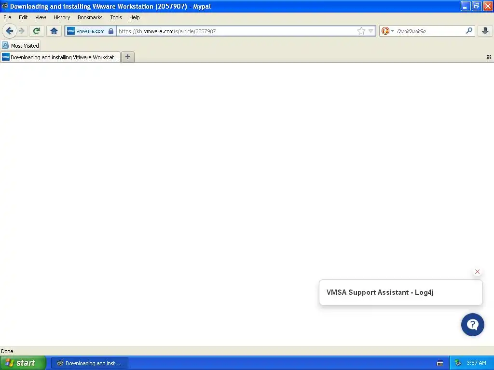
Task: Select Mypal taskbar button
Action: click(90, 363)
